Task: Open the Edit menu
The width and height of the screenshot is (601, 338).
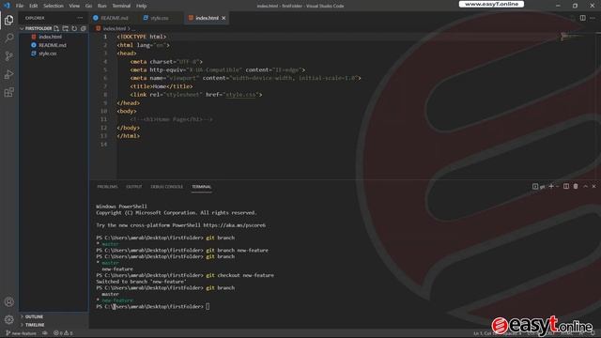Action: coord(34,6)
